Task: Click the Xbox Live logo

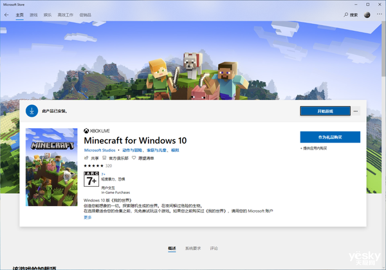Action: click(96, 131)
